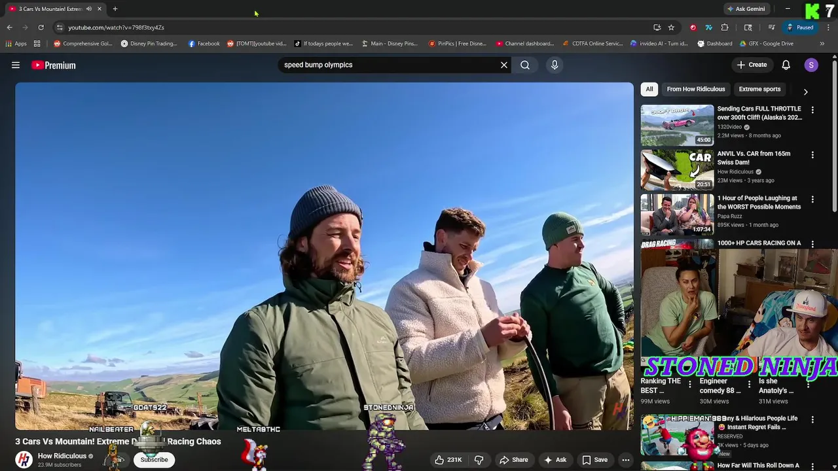838x471 pixels.
Task: Open tab groups grid icon on bookmarks bar
Action: pos(37,44)
